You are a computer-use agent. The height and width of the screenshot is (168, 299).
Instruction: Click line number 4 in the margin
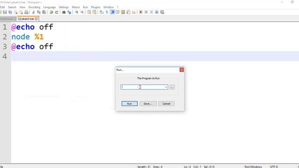[5, 56]
